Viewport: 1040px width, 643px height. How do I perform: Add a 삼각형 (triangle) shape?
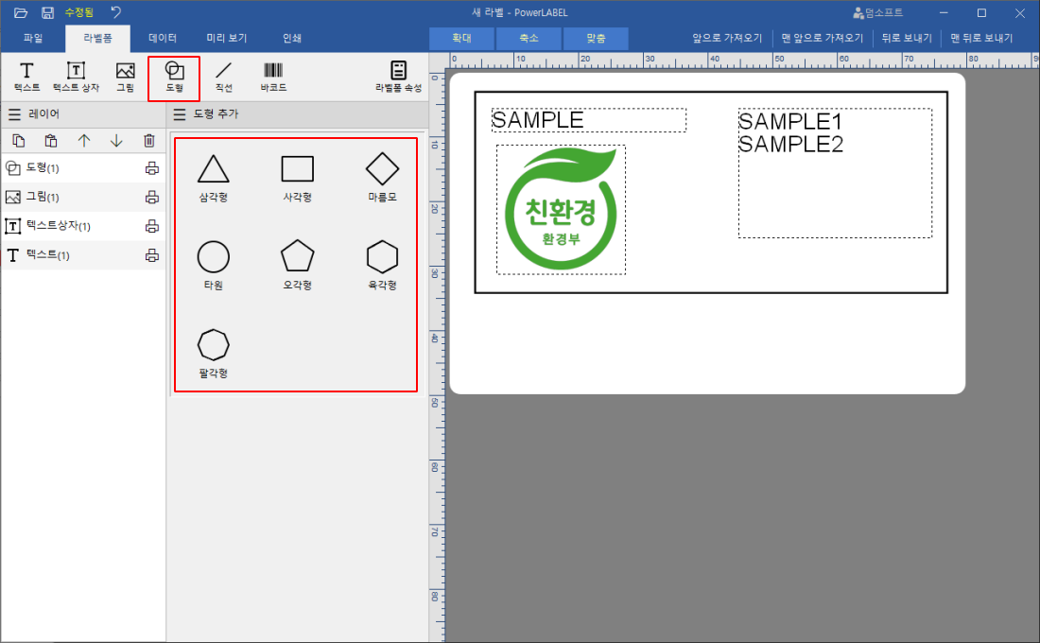pyautogui.click(x=213, y=176)
